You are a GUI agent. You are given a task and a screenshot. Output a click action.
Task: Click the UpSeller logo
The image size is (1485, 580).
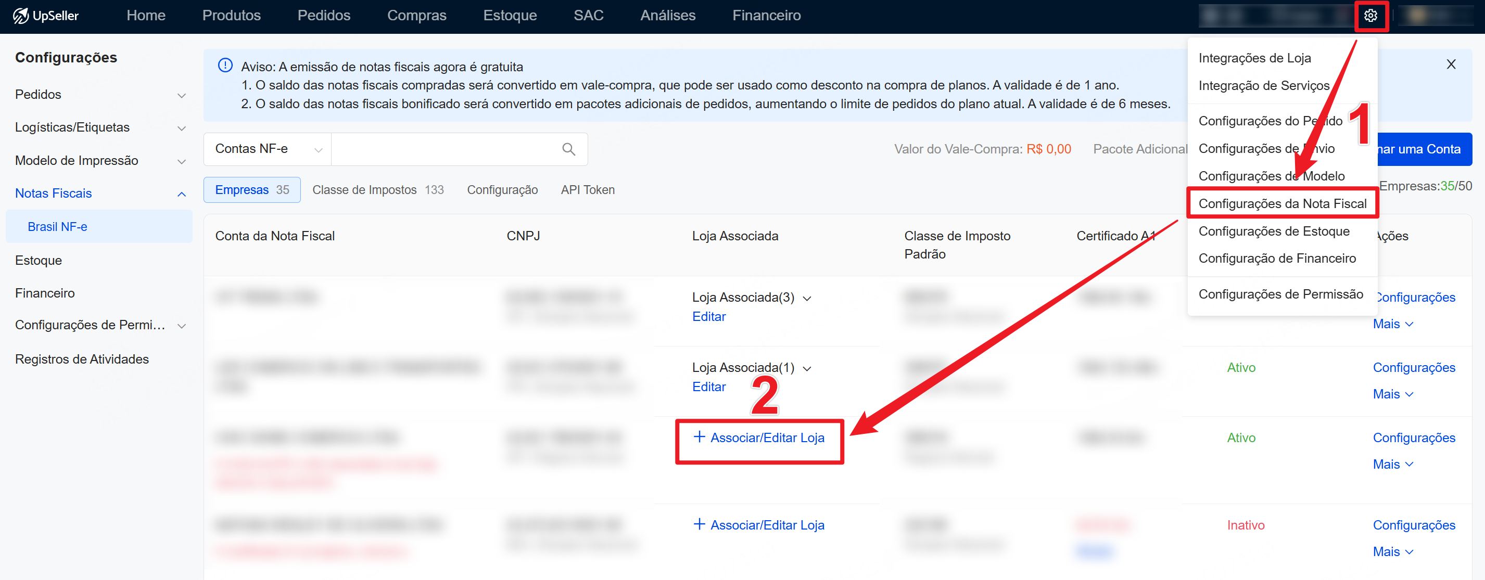click(45, 16)
